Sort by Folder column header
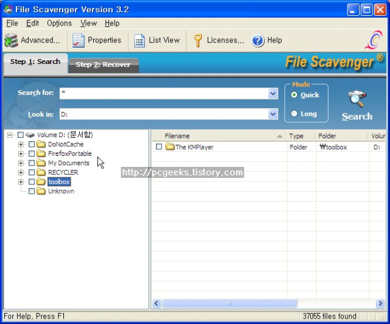The width and height of the screenshot is (390, 324). 342,136
